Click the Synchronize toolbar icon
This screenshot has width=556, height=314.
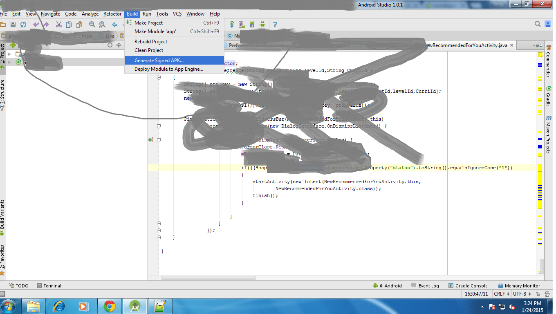pyautogui.click(x=23, y=25)
